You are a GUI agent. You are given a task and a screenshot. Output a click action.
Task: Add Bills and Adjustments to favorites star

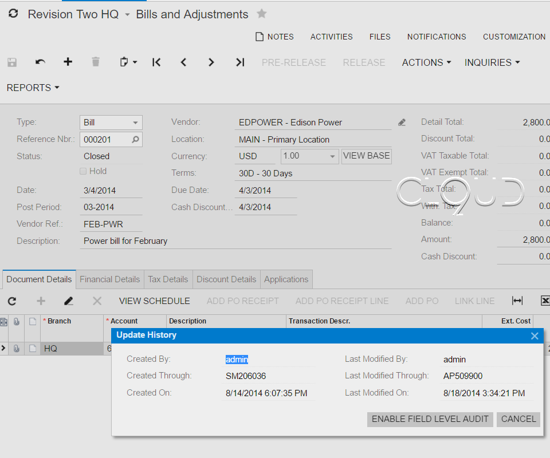pos(262,14)
